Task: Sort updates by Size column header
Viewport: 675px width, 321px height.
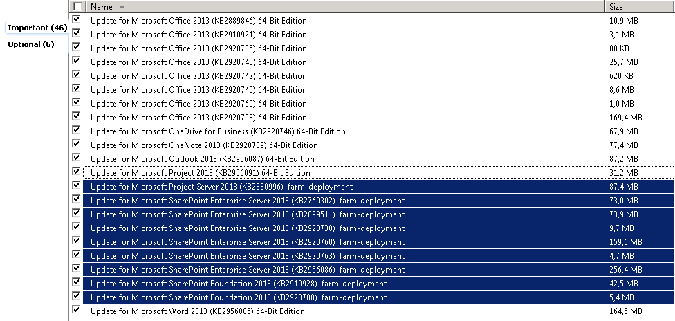Action: (616, 6)
